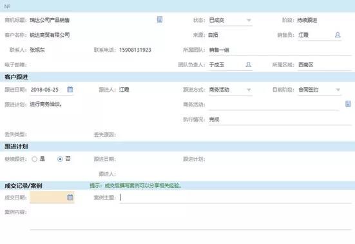The height and width of the screenshot is (244, 355).
Task: Click the 跟进人 value 江霞 in 客户跟进
Action: click(x=124, y=90)
